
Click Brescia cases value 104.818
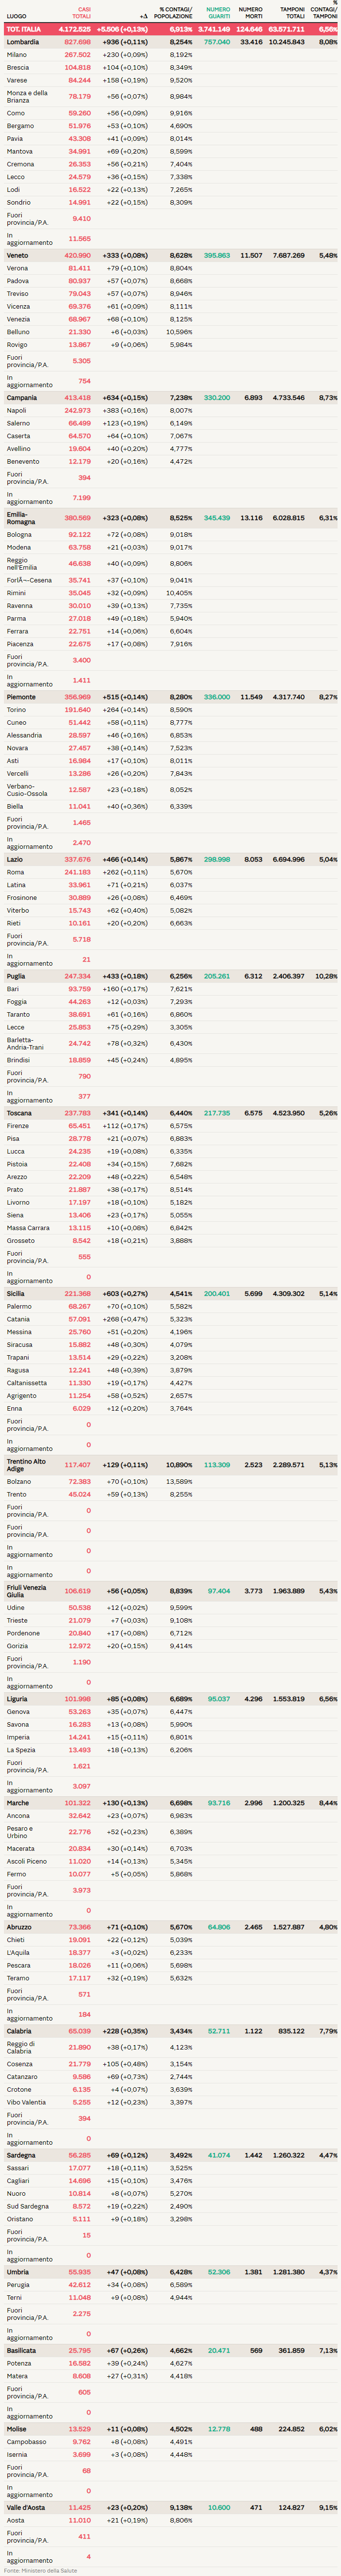click(x=77, y=67)
